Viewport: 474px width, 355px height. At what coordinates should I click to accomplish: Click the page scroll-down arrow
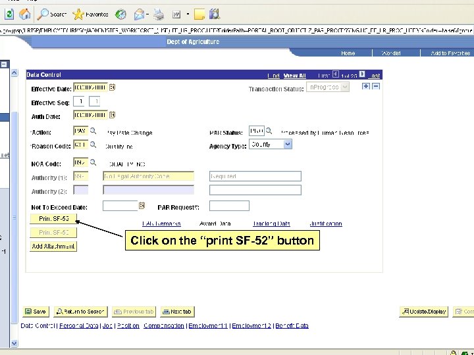point(14,343)
